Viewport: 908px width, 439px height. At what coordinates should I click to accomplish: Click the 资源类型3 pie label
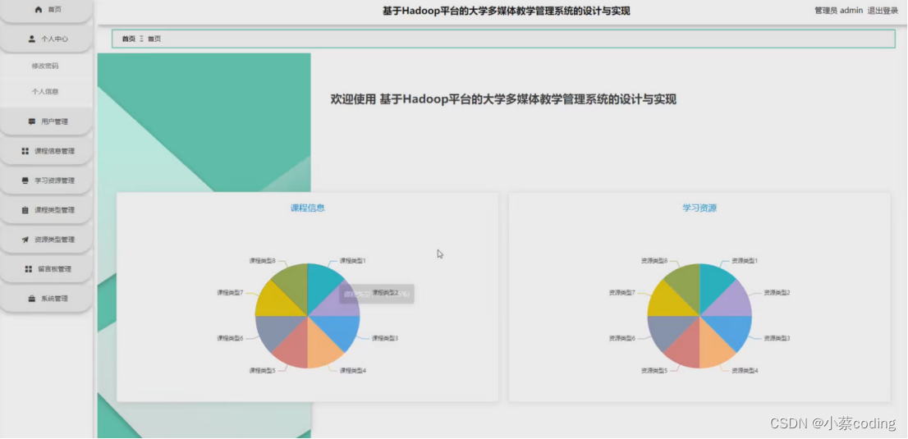(777, 337)
